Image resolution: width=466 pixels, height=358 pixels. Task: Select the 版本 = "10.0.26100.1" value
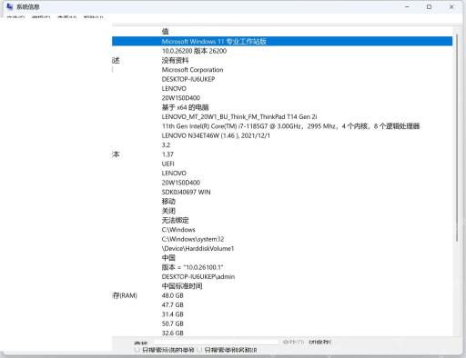tap(192, 267)
